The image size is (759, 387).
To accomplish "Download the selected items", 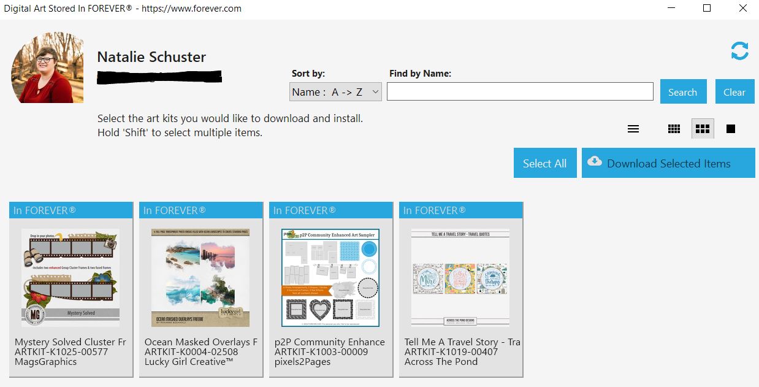I will coord(668,163).
